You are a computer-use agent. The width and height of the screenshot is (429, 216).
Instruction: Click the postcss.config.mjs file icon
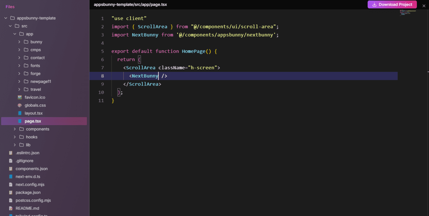coord(11,200)
